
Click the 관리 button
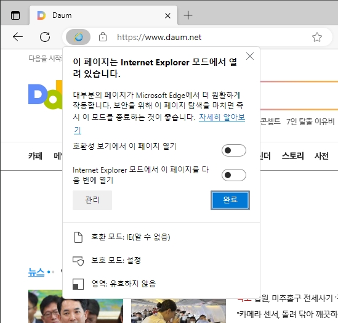point(92,200)
